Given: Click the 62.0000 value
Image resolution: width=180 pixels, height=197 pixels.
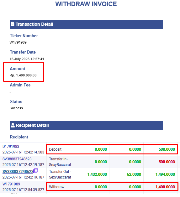Looking at the screenshot, I should 134,174.
